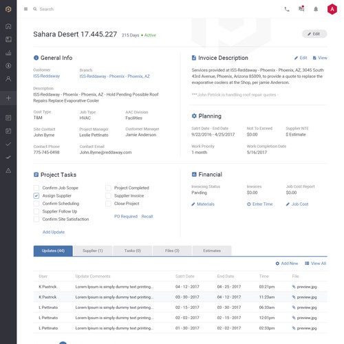Open the Materials link in Financial
Viewport: 344px width, 344px height.
tap(203, 204)
